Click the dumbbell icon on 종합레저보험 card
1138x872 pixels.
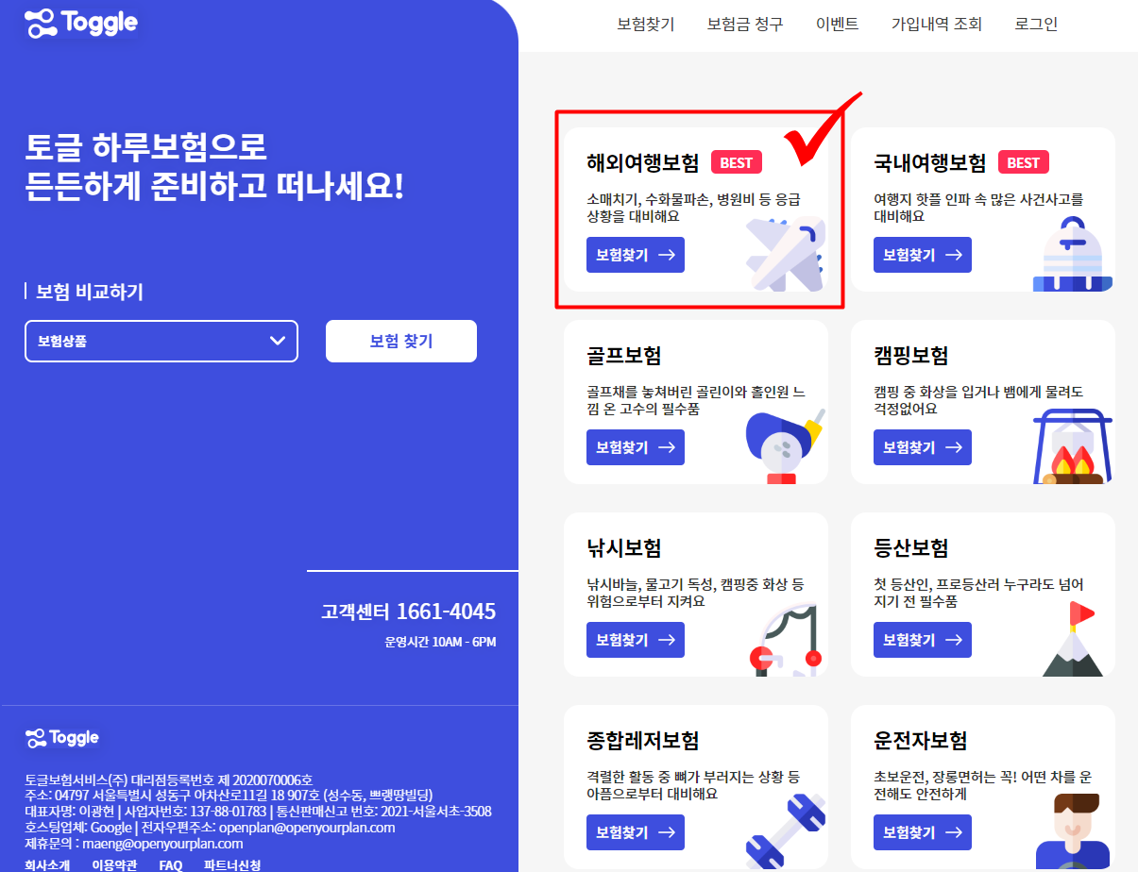[x=786, y=832]
